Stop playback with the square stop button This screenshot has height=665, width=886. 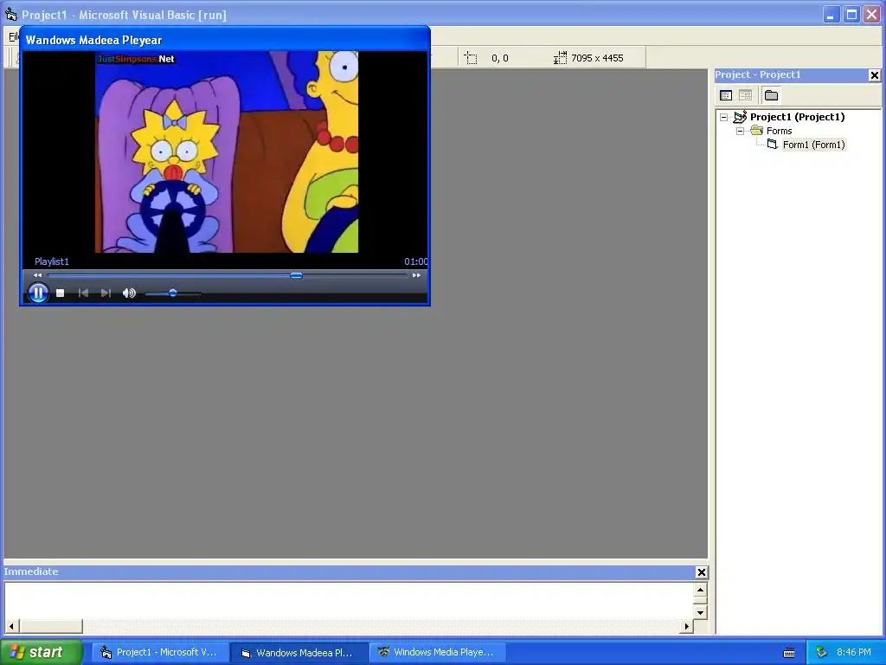pos(61,293)
